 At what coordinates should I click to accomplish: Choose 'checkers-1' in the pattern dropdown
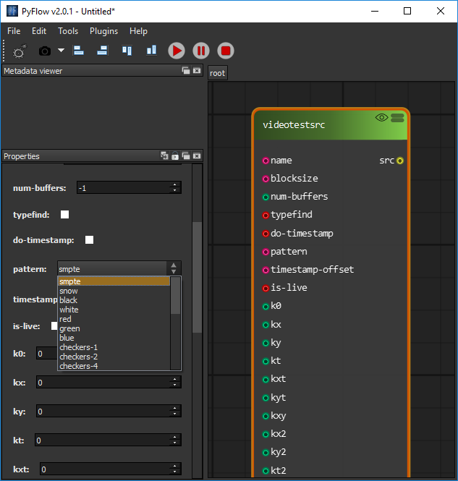click(x=78, y=347)
